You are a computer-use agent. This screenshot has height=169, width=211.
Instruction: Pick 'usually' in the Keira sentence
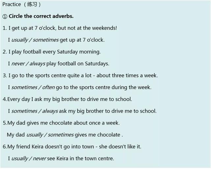(20, 159)
